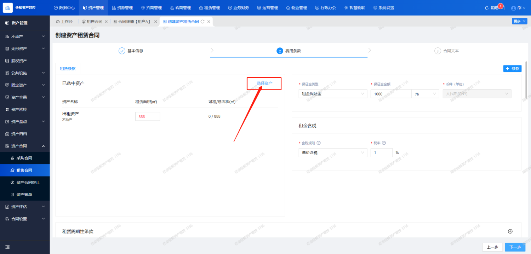531x254 pixels.
Task: Switch to 合同详情【租户A】 tab
Action: tap(132, 22)
